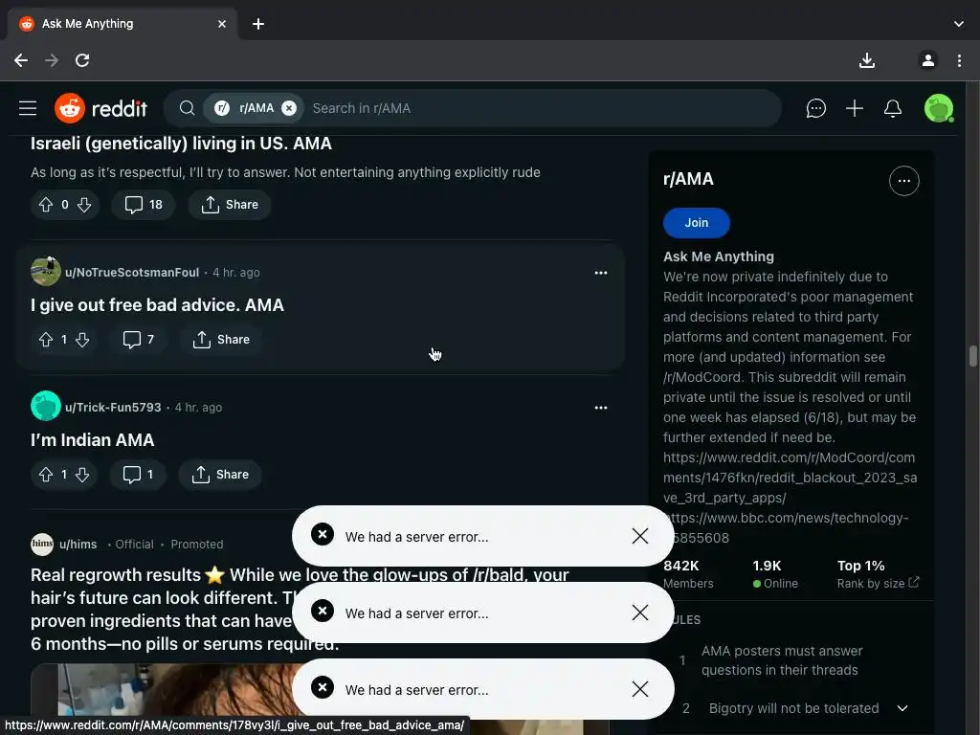Screen dimensions: 980x735
Task: Open u/NoTrueScotsmanFoul profile avatar
Action: pyautogui.click(x=46, y=271)
